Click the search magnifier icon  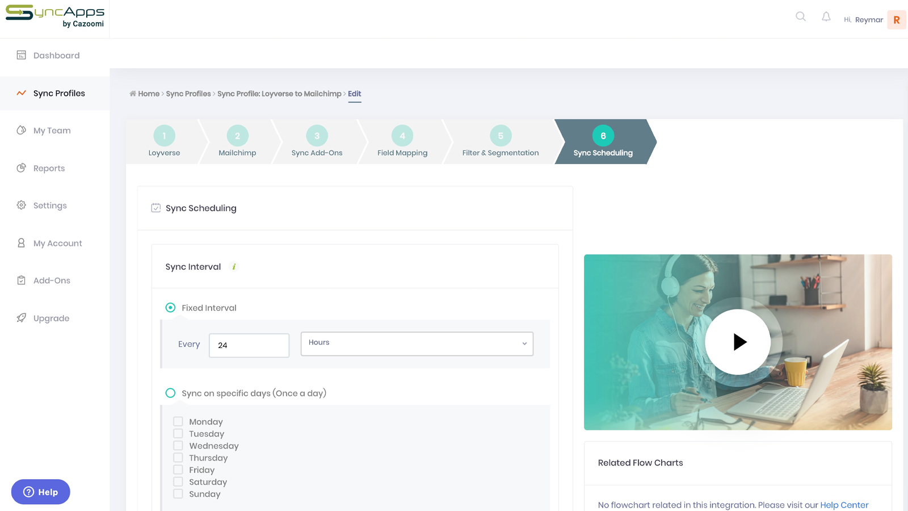click(800, 16)
